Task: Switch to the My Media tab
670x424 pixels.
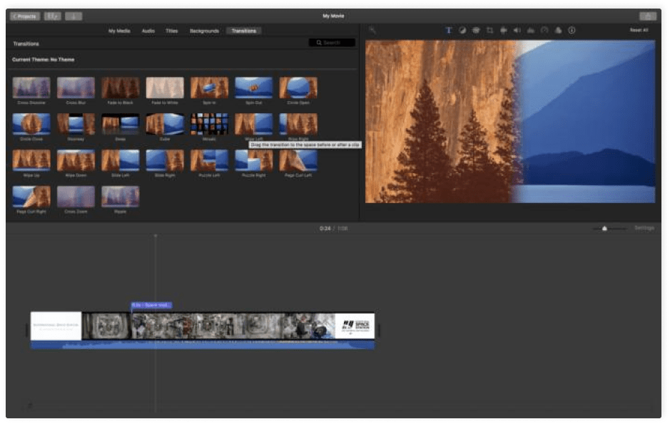Action: 119,31
